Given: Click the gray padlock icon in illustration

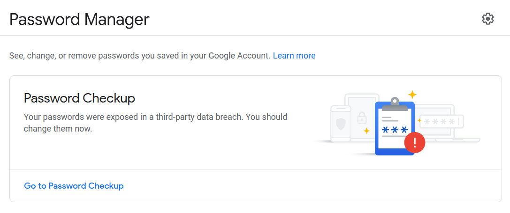Looking at the screenshot, I should point(362,117).
